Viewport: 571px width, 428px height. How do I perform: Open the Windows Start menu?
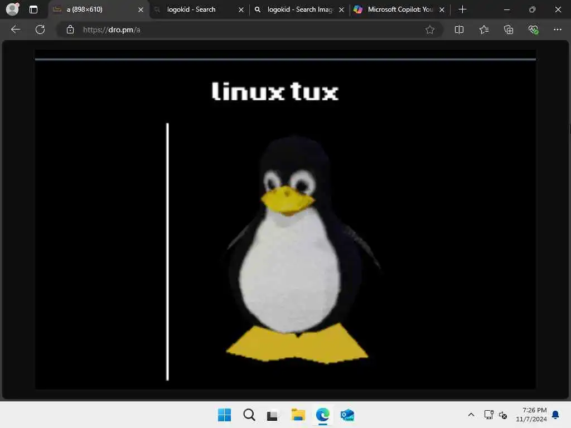click(224, 415)
